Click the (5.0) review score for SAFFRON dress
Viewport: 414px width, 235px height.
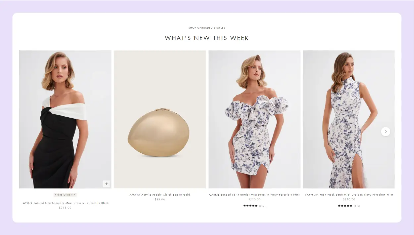point(357,206)
